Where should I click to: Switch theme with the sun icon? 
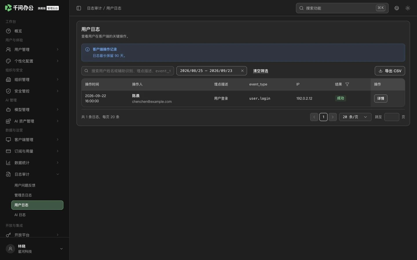(408, 8)
